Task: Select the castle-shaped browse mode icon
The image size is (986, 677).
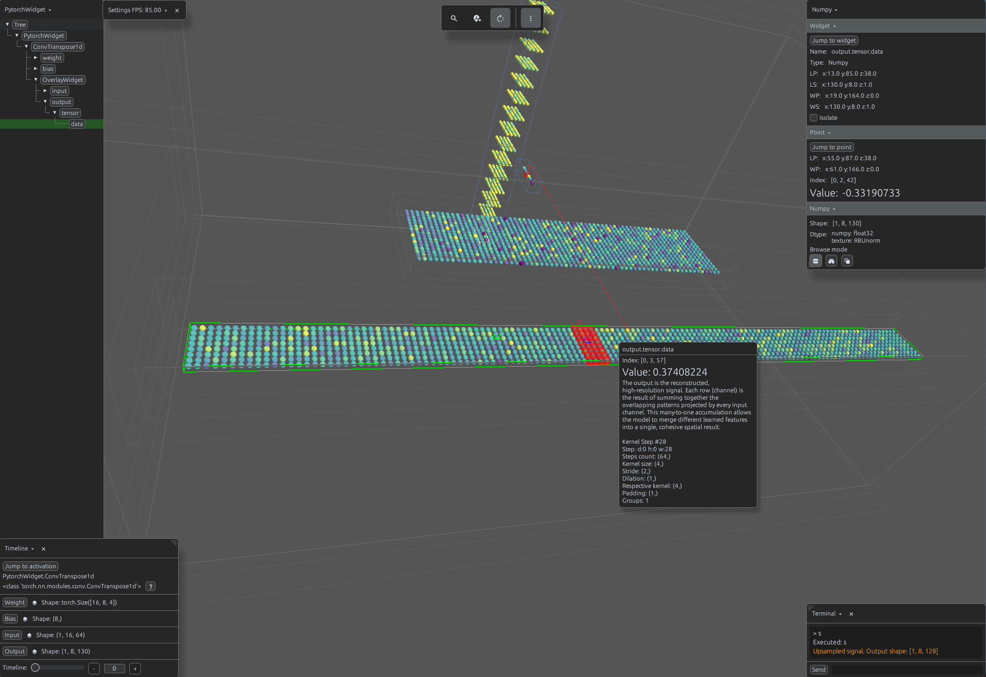Action: [831, 261]
